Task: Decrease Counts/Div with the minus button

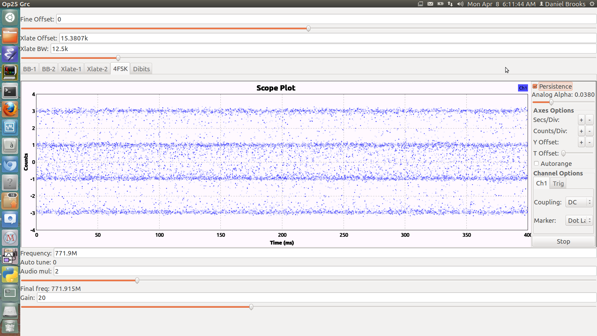Action: point(589,131)
